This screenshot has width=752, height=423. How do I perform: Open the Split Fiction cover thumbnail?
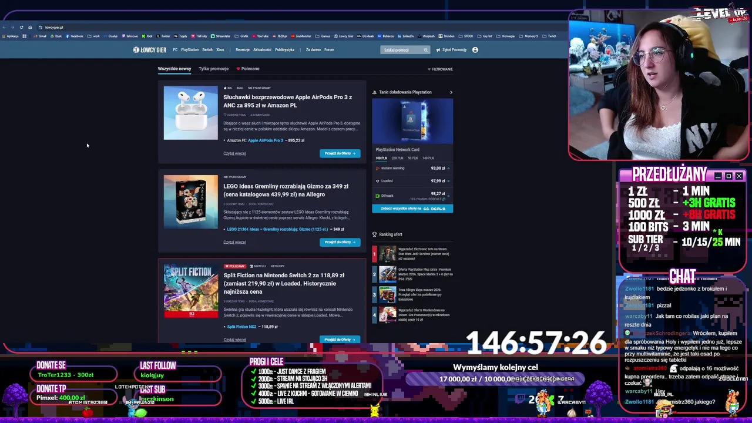[190, 291]
